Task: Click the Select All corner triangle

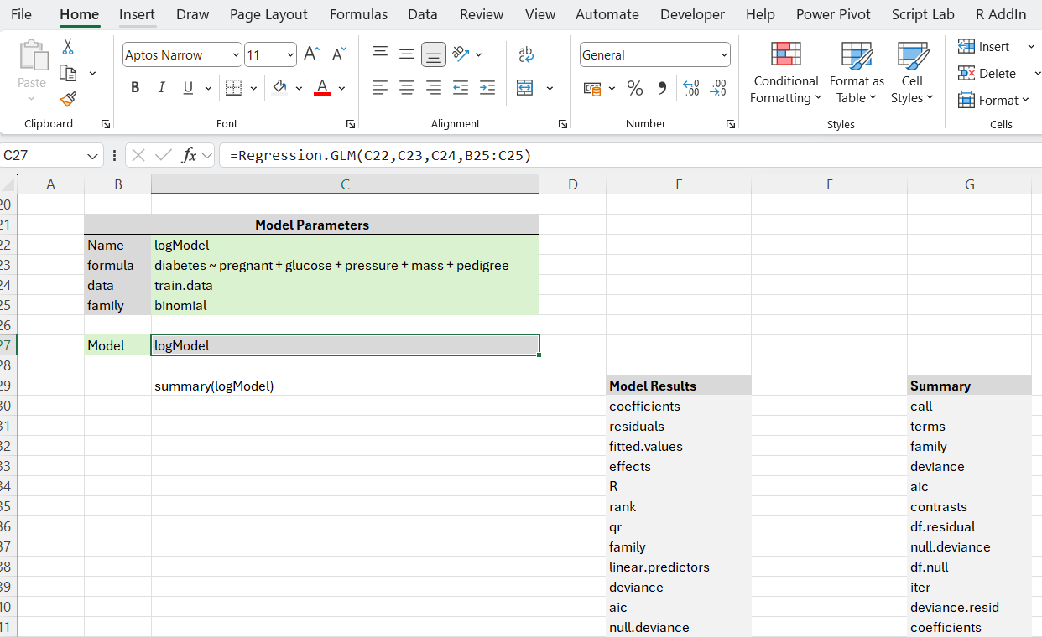Action: pyautogui.click(x=8, y=184)
